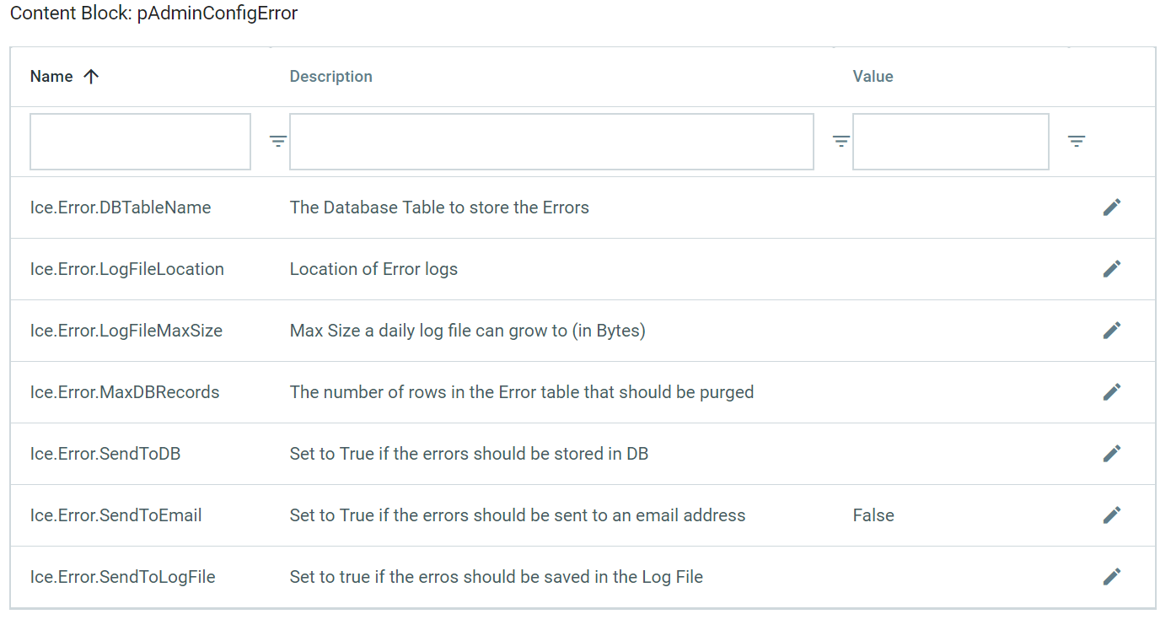This screenshot has height=625, width=1171.
Task: Focus the Description filter text box
Action: tap(551, 142)
